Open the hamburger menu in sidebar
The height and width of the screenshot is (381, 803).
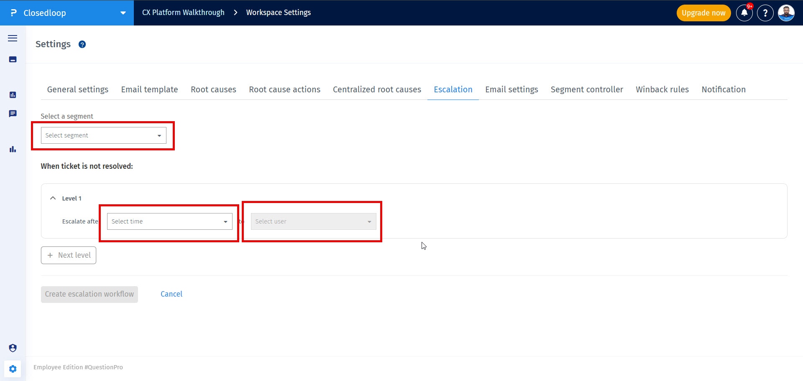point(13,38)
